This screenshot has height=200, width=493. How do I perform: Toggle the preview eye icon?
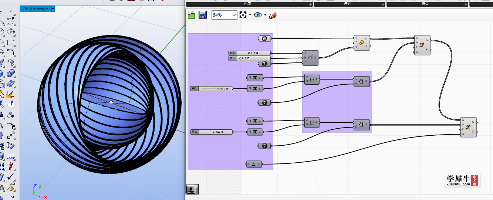257,15
